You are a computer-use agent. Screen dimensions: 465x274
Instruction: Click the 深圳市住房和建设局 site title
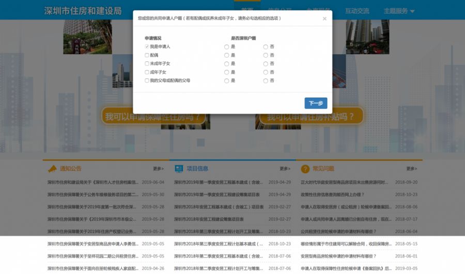[83, 11]
